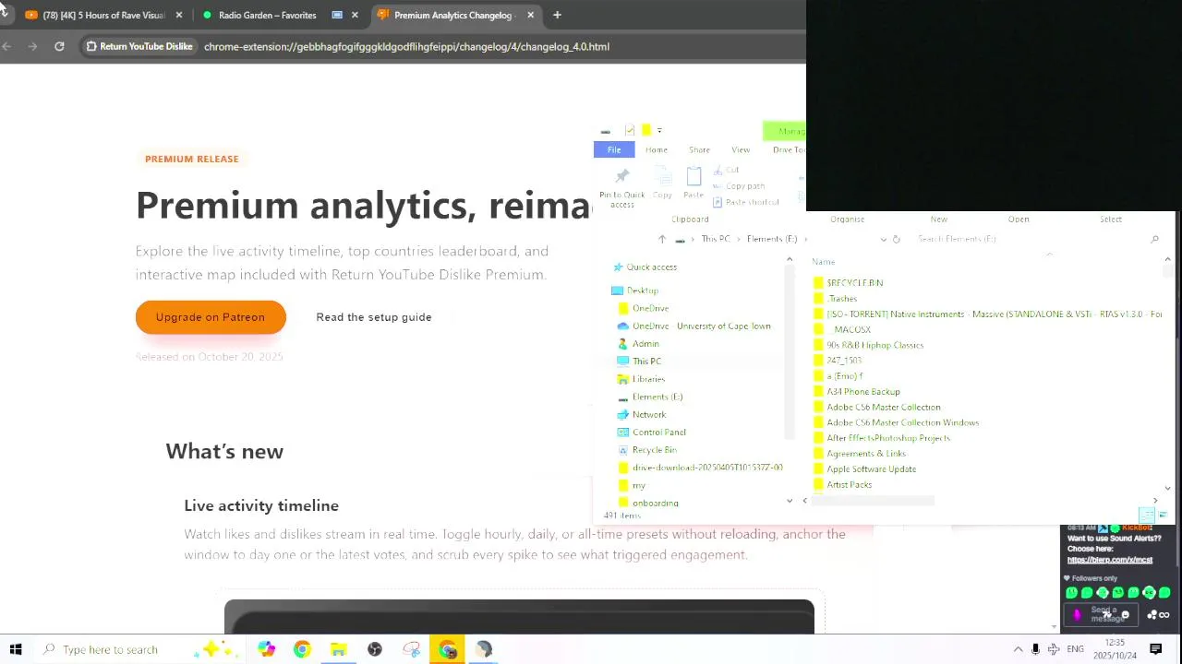Select the Adobe CS6 Master Collection Windows folder
This screenshot has width=1182, height=664.
pyautogui.click(x=896, y=422)
